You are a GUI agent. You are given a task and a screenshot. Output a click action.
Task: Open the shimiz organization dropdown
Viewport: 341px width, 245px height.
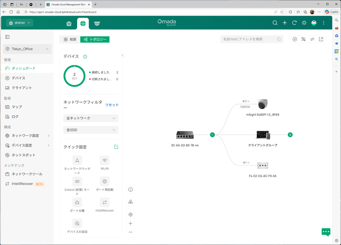pyautogui.click(x=20, y=23)
